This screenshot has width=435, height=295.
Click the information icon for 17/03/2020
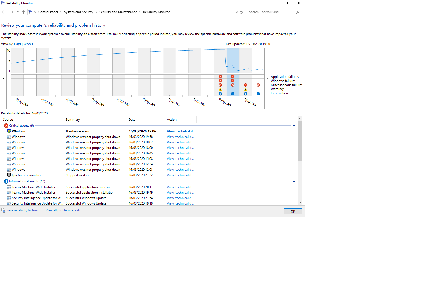click(x=246, y=94)
